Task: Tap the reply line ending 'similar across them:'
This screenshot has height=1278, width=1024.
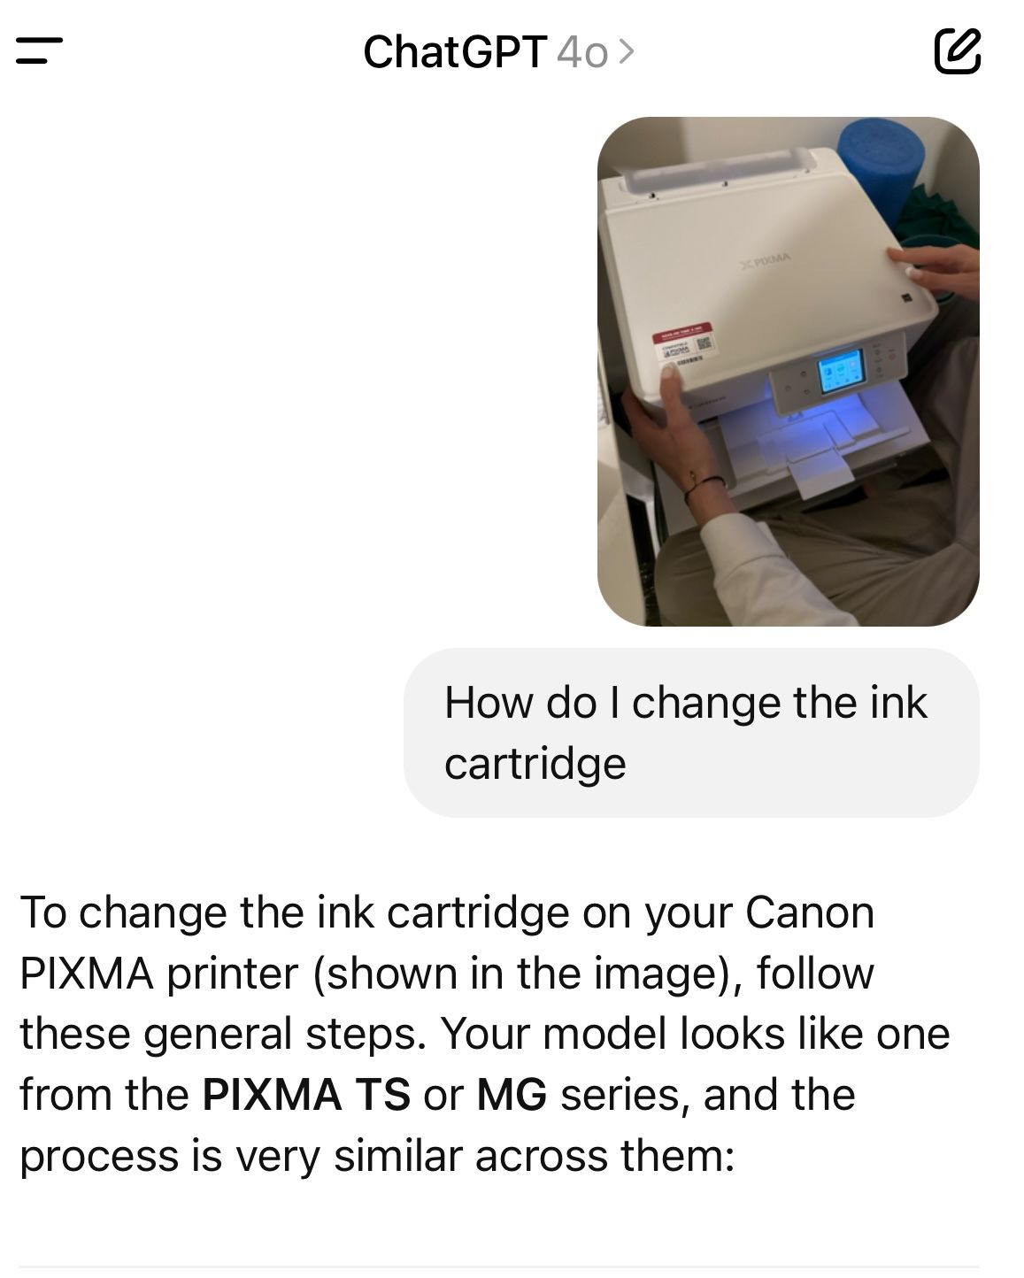Action: click(378, 1156)
